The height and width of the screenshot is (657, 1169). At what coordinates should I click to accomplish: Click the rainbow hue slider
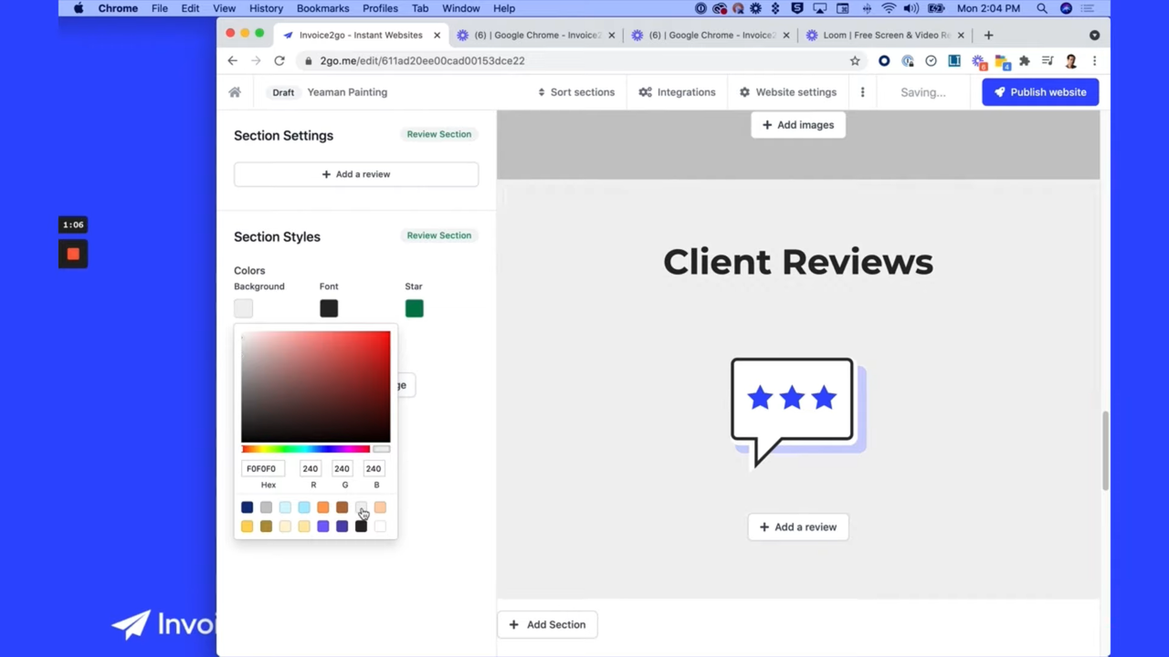(306, 449)
